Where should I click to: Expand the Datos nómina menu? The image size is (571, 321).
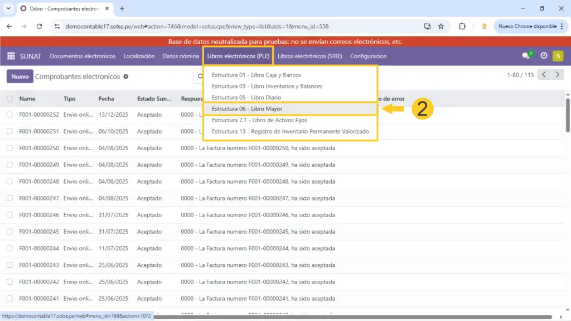[181, 56]
